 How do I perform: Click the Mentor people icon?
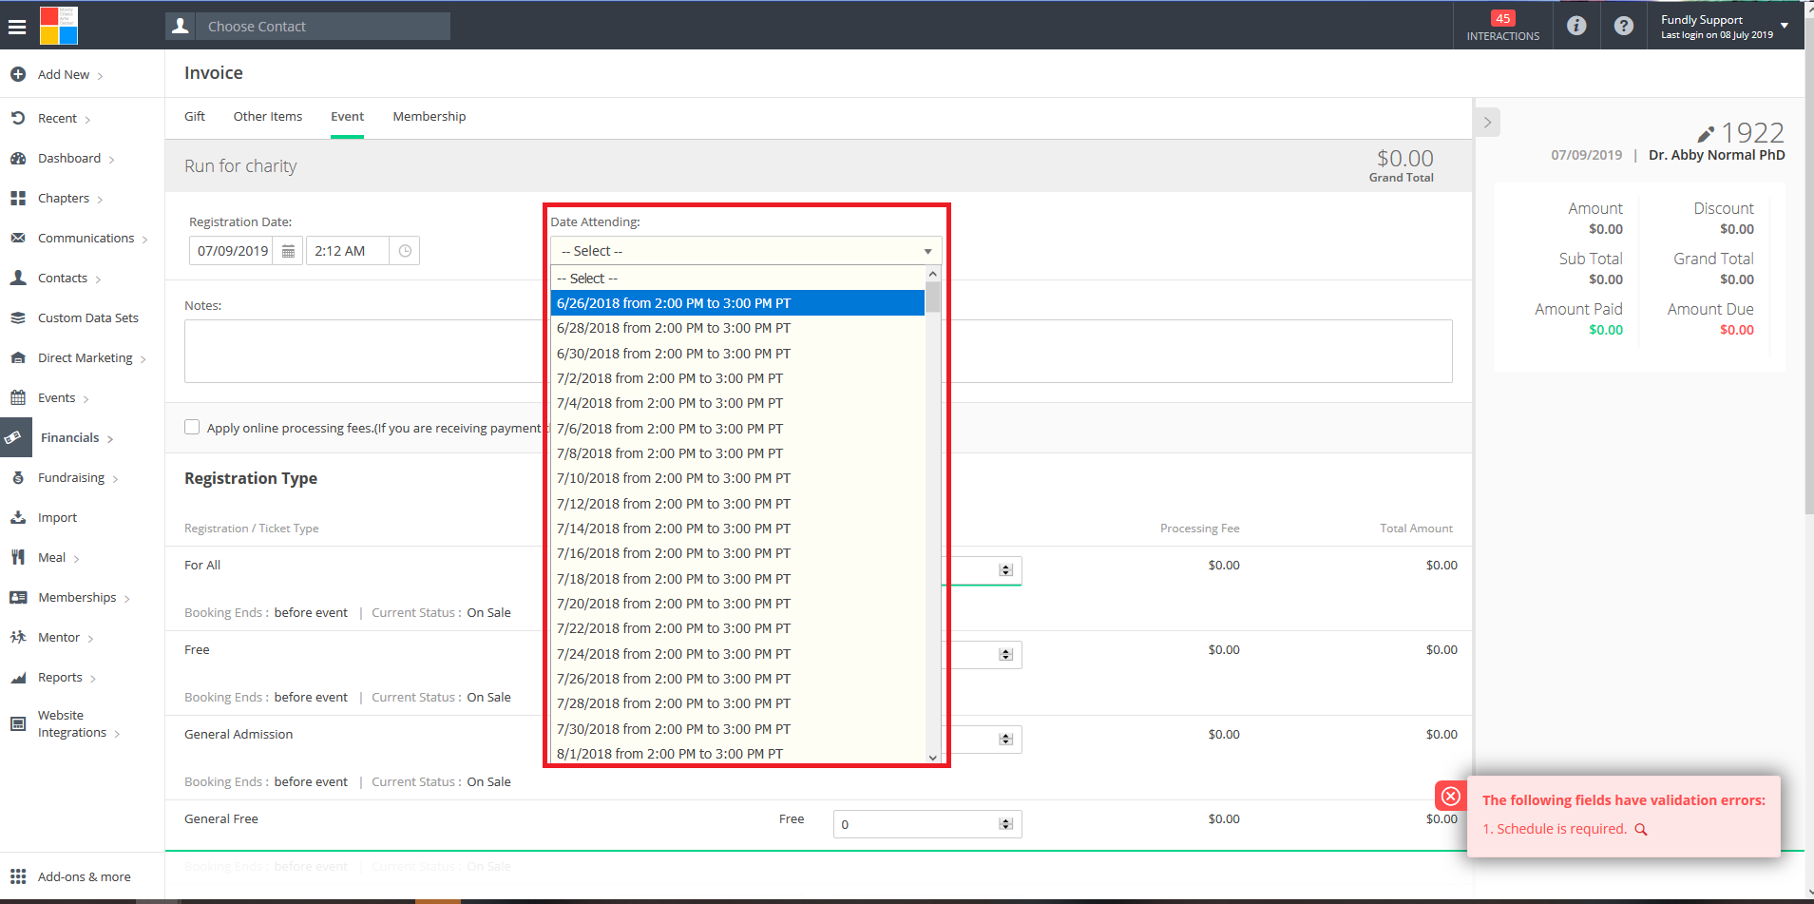(18, 637)
